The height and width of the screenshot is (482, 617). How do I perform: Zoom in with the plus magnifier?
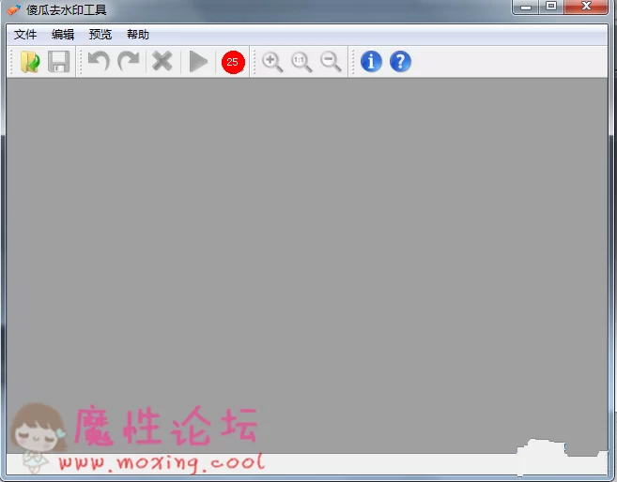point(272,62)
